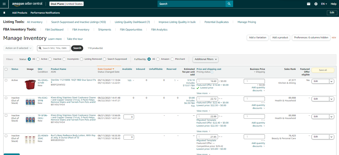Expand the available 165 quantity chevron
This screenshot has height=155, width=339.
[x=133, y=80]
